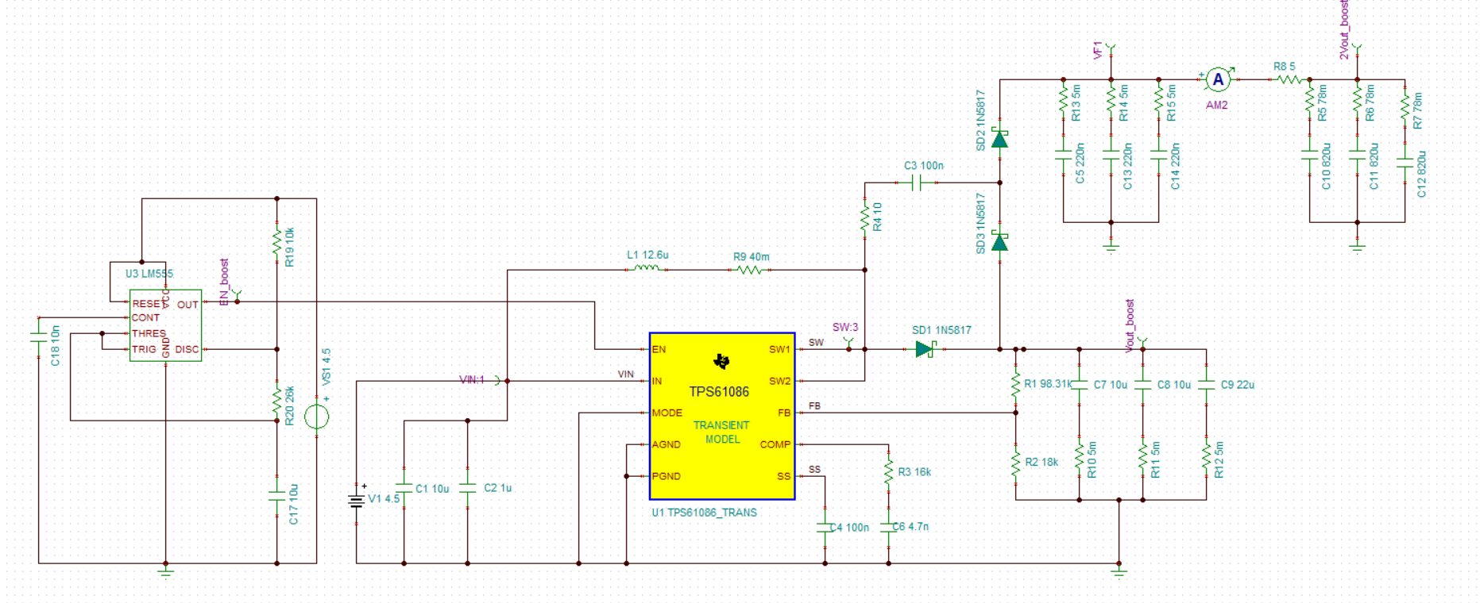Screen dimensions: 1480x603
Task: Select the SD1 1N5817 diode symbol
Action: coord(925,349)
